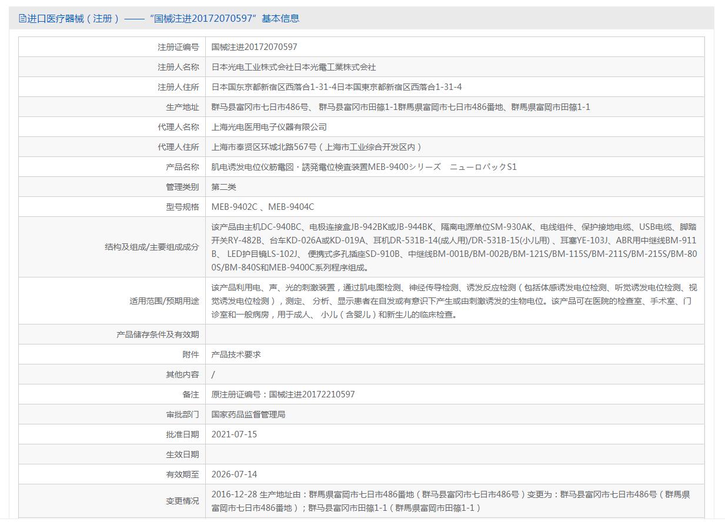
Task: Select approval date 2021-07-15
Action: (x=234, y=434)
